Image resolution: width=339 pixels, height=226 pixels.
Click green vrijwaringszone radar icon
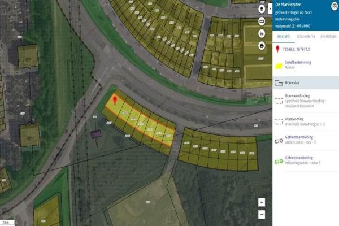(x=279, y=162)
